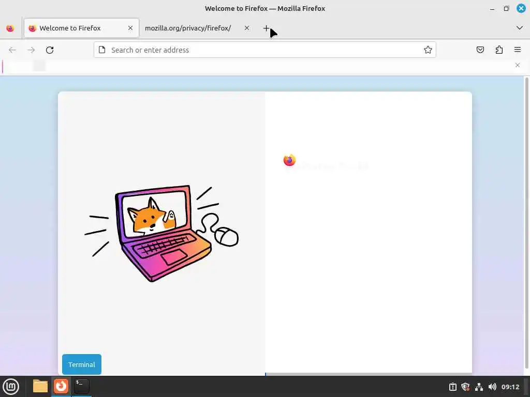Viewport: 530px width, 397px height.
Task: Open the clock showing 09:12
Action: click(510, 387)
